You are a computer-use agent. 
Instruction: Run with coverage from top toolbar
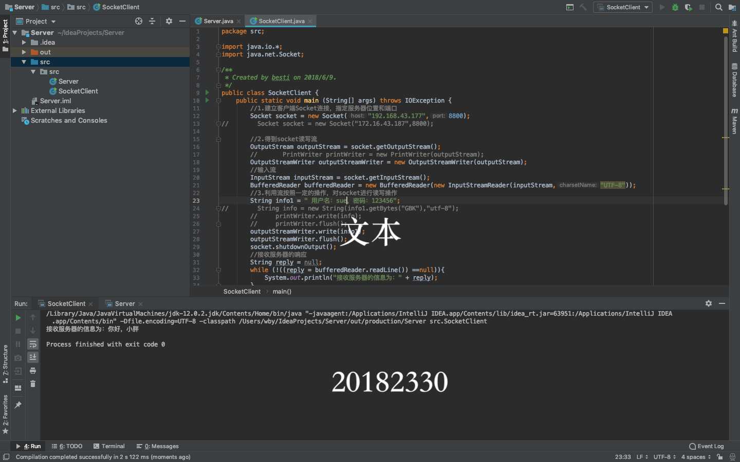click(x=689, y=7)
